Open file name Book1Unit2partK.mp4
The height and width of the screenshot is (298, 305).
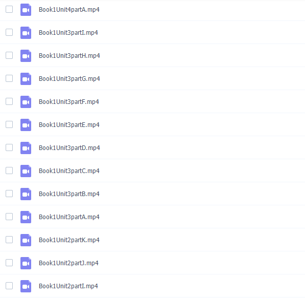click(69, 240)
